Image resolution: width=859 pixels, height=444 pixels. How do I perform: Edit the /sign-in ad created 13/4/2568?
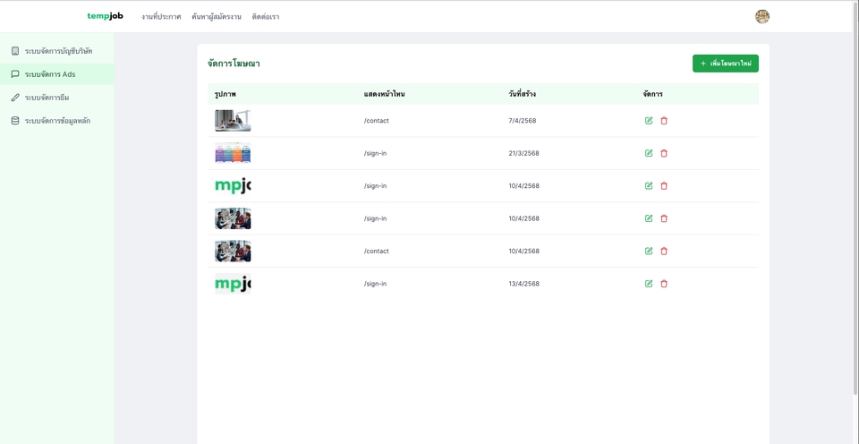click(x=649, y=284)
